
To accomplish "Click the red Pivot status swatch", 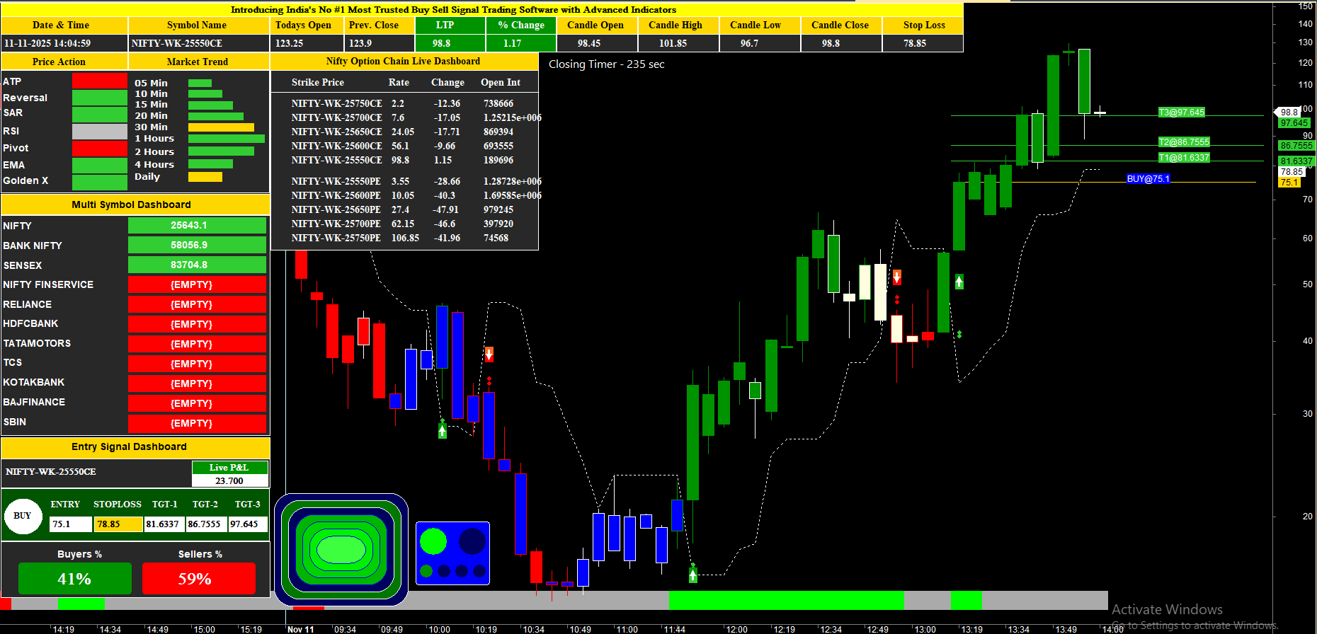I will 100,148.
